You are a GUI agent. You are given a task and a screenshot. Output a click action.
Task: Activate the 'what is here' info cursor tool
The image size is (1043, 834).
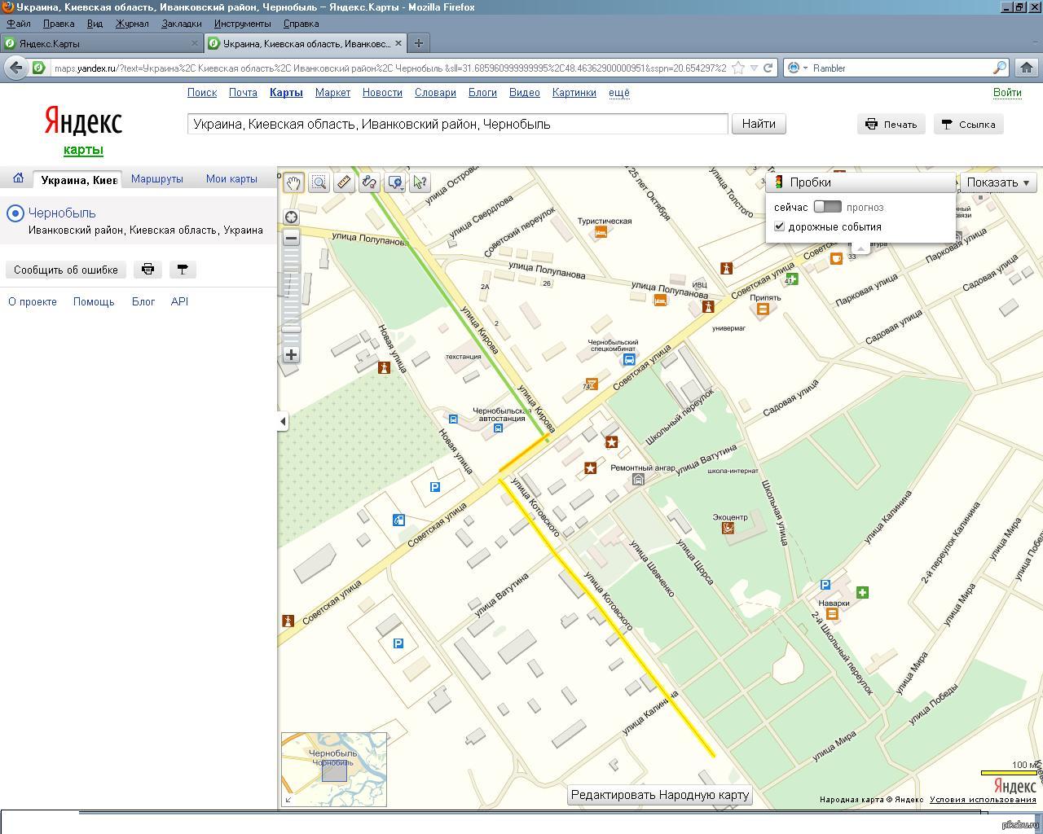[420, 182]
